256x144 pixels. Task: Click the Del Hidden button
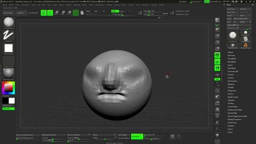tap(124, 135)
